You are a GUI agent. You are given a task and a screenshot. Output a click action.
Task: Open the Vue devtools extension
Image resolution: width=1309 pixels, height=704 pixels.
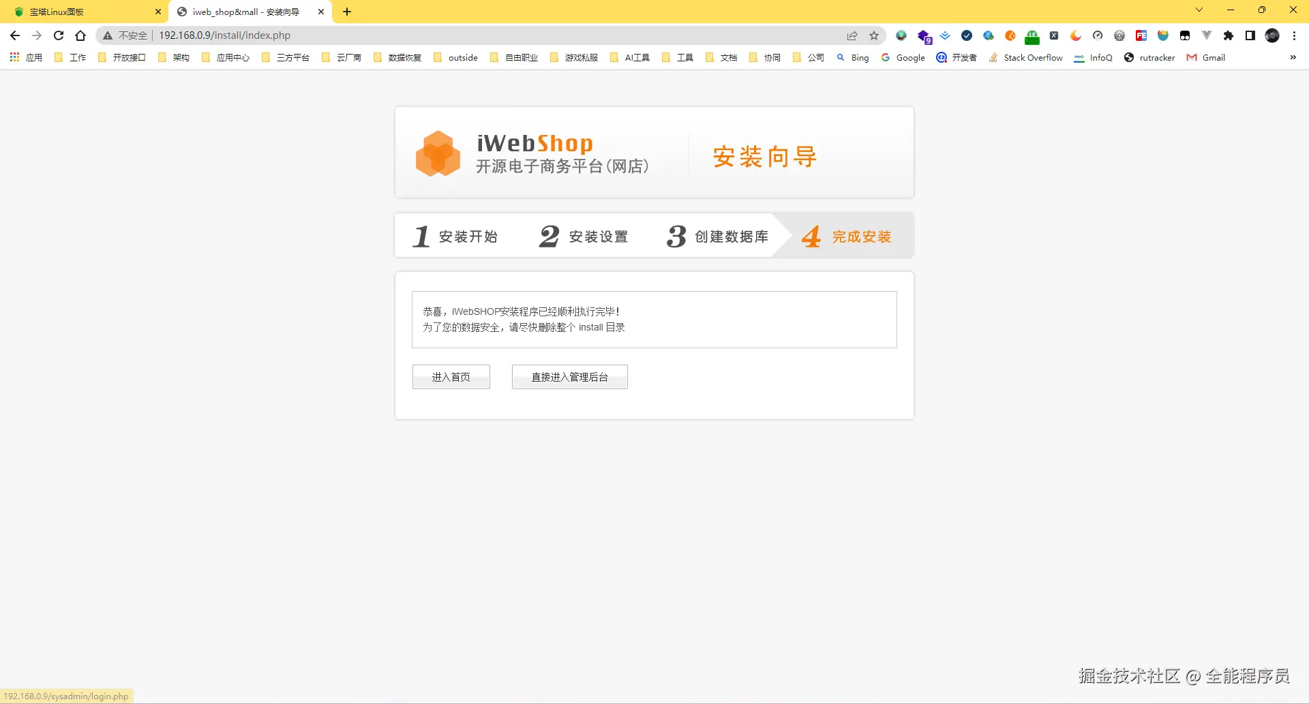coord(1207,35)
